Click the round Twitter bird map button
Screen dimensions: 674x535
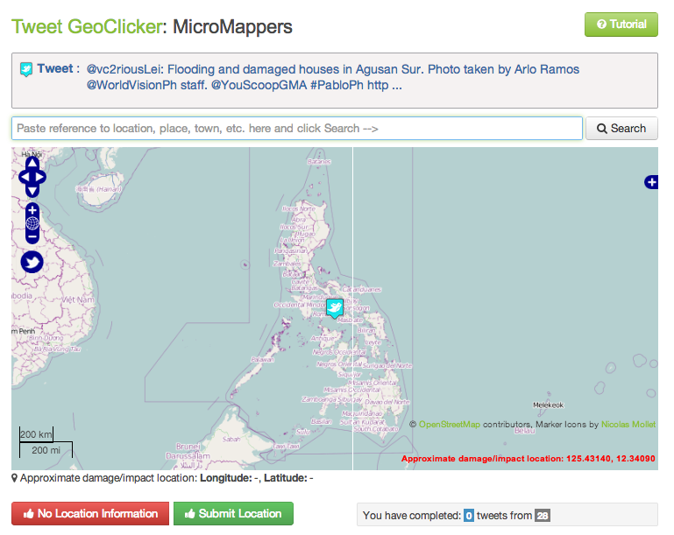[32, 262]
